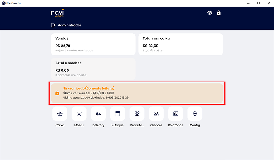Screen dimensions: 274x160
Task: Open the Total a receber card
Action: pos(93,69)
